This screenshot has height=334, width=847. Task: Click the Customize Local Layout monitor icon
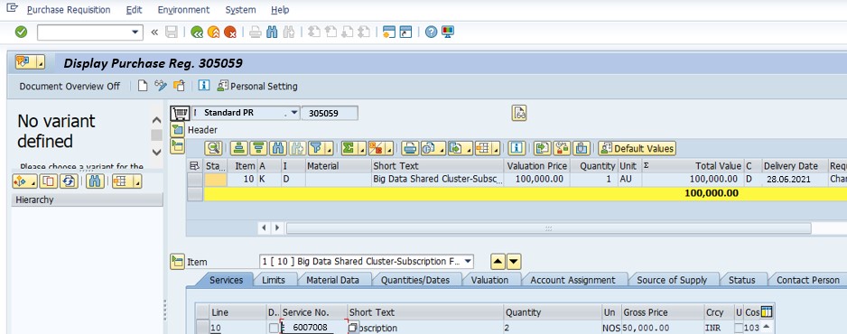447,32
